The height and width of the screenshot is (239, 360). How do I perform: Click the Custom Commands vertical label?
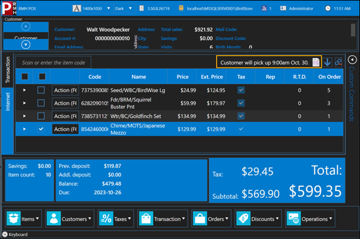tap(352, 93)
